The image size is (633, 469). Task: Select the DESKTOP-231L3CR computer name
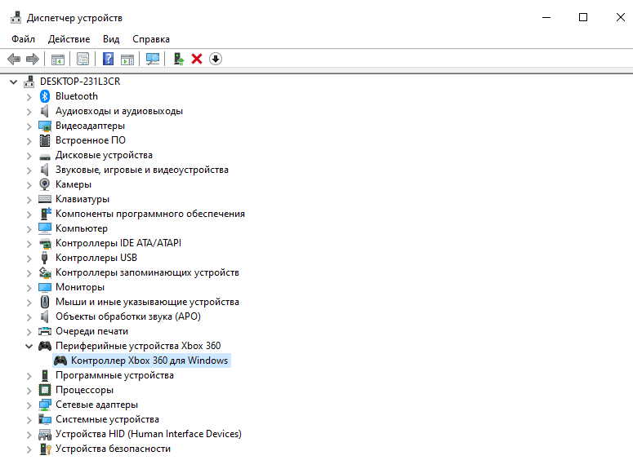pos(80,82)
